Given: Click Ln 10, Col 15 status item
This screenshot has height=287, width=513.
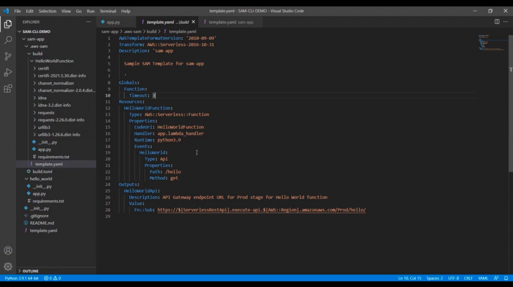Looking at the screenshot, I should click(410, 278).
